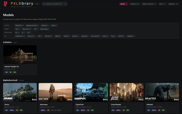Enable the 2K resolution filter chip
This screenshot has width=182, height=114.
click(x=29, y=32)
